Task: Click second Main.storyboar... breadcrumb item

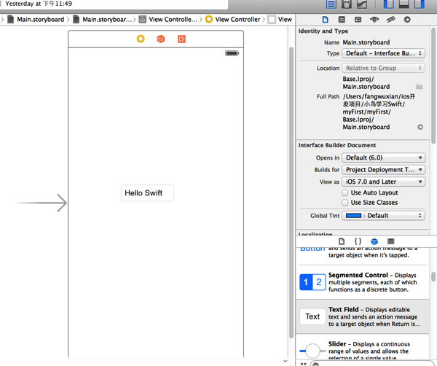Action: [102, 19]
